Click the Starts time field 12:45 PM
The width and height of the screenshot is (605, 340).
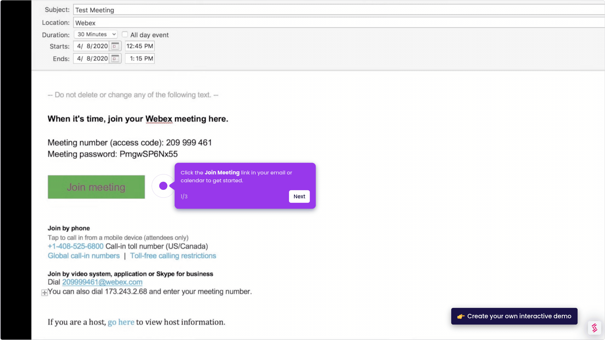coord(140,46)
